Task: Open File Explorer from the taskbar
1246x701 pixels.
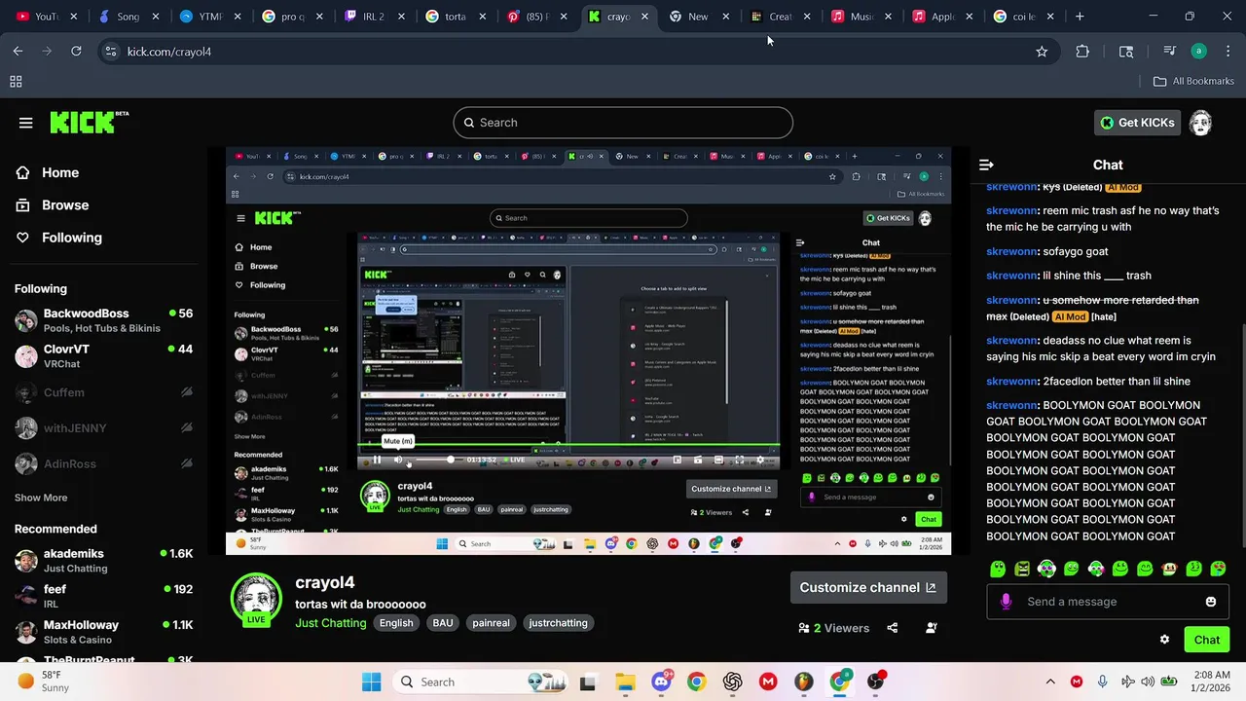Action: tap(625, 682)
